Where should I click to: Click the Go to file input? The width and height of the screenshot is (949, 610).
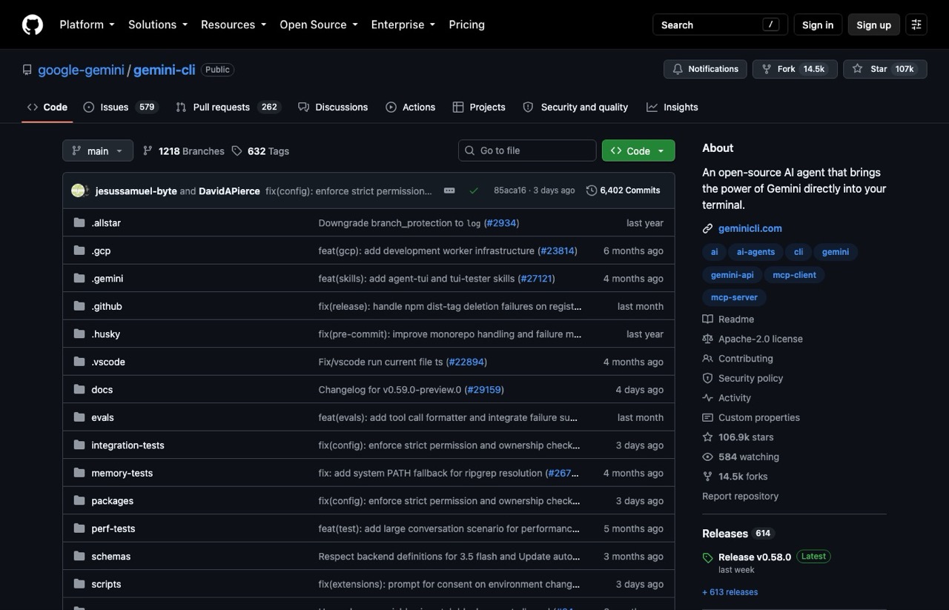(527, 150)
